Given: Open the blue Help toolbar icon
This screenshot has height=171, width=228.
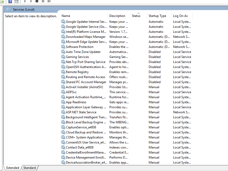Looking at the screenshot, I should coord(10,1).
